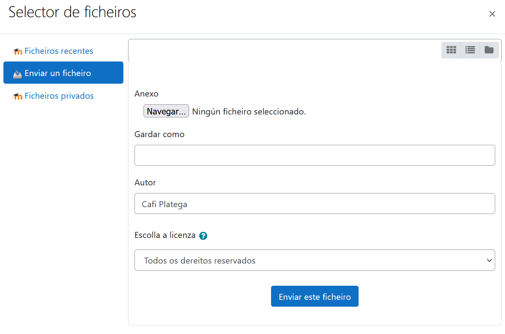
Task: Switch to detailed list view
Action: coord(470,50)
